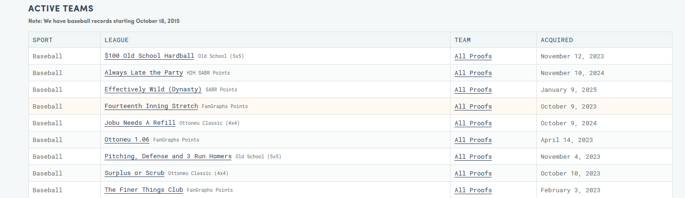This screenshot has width=685, height=198.
Task: Open the $100 Old School Hardball league
Action: 149,56
